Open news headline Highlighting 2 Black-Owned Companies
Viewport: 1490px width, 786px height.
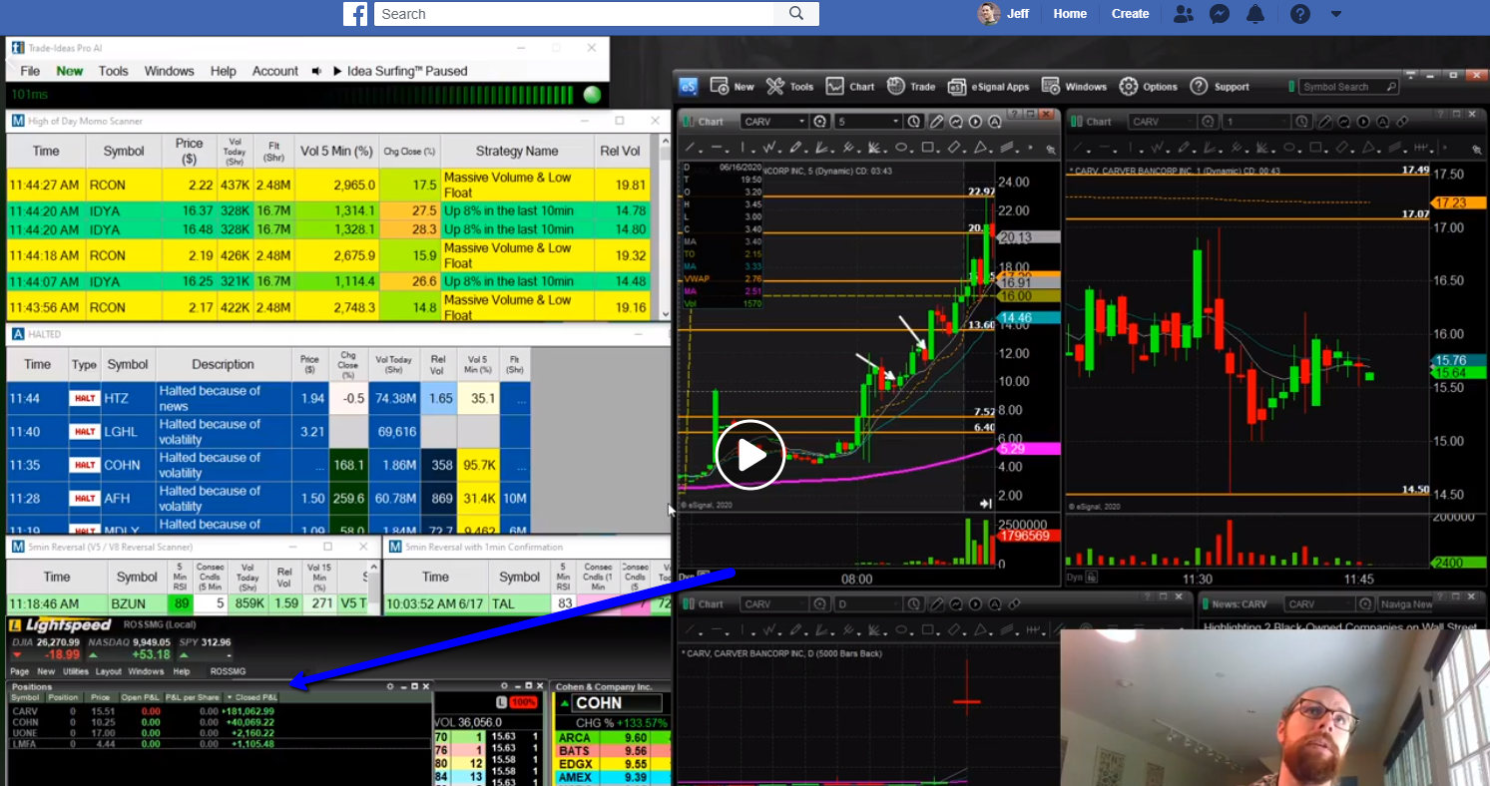[1340, 627]
